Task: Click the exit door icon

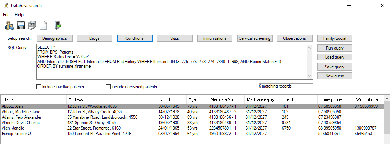Action: (x=58, y=25)
